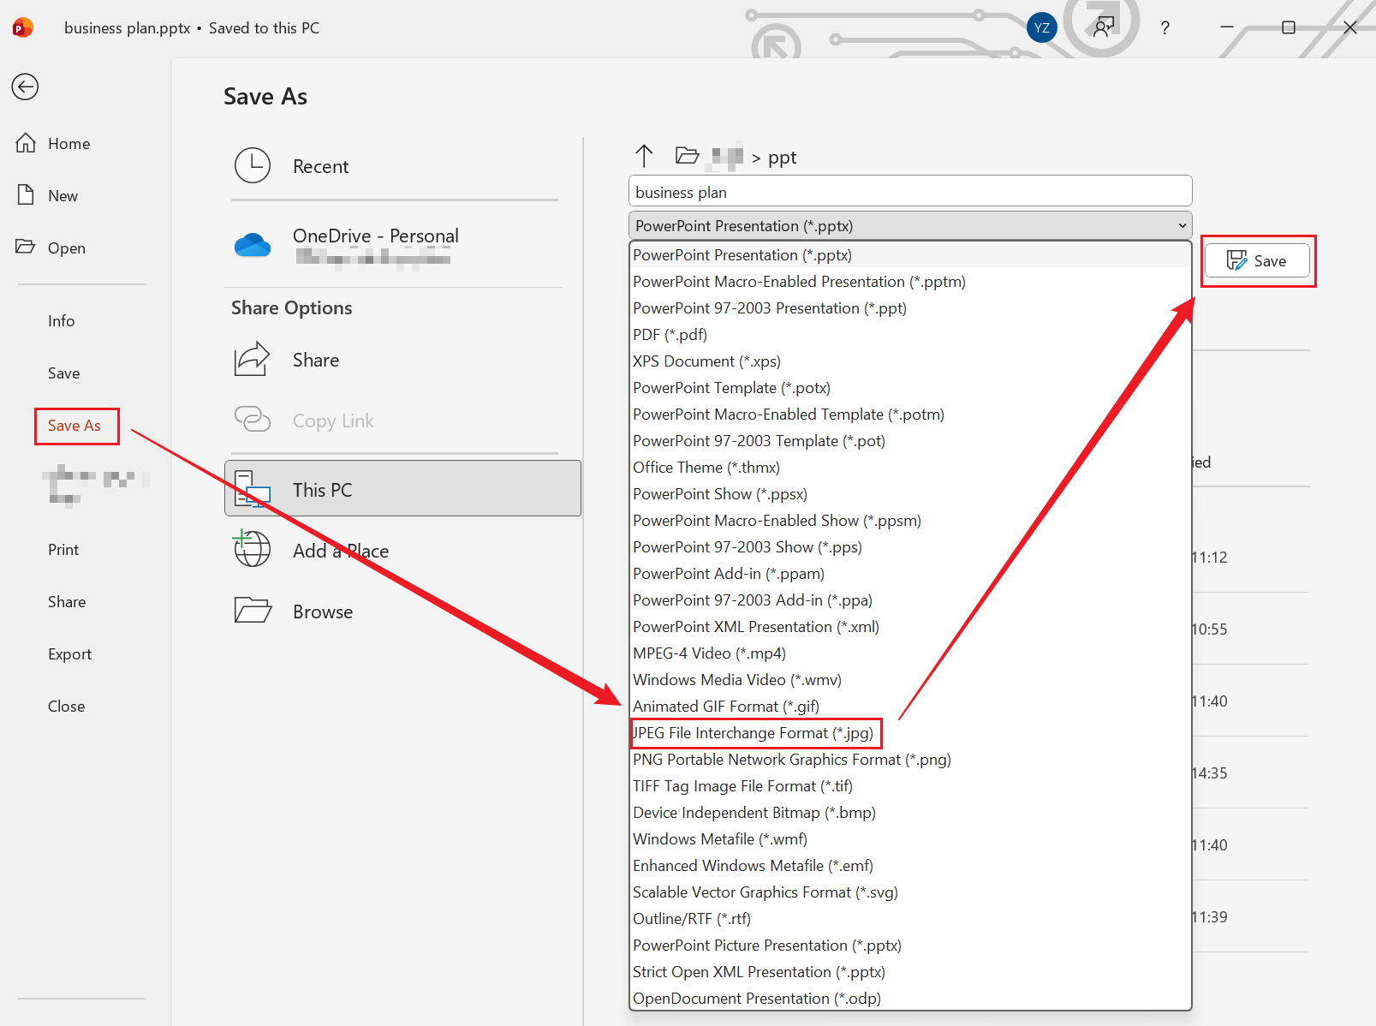1376x1026 pixels.
Task: Click the Add a Place globe icon
Action: [253, 549]
